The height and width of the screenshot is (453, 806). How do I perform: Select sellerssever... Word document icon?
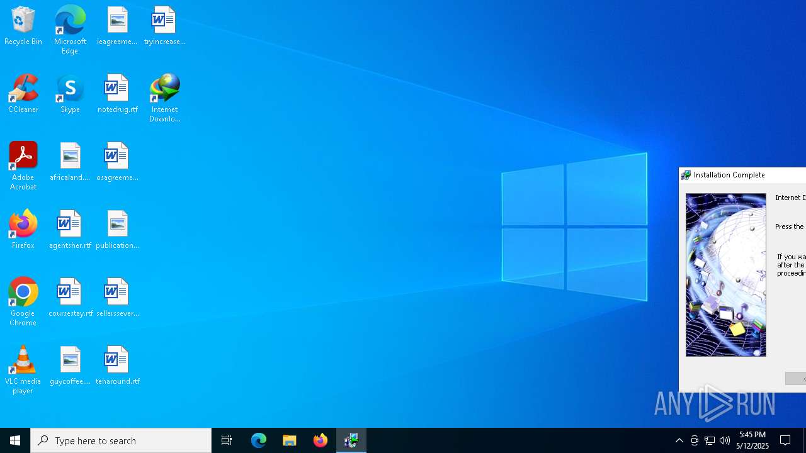[x=117, y=298]
